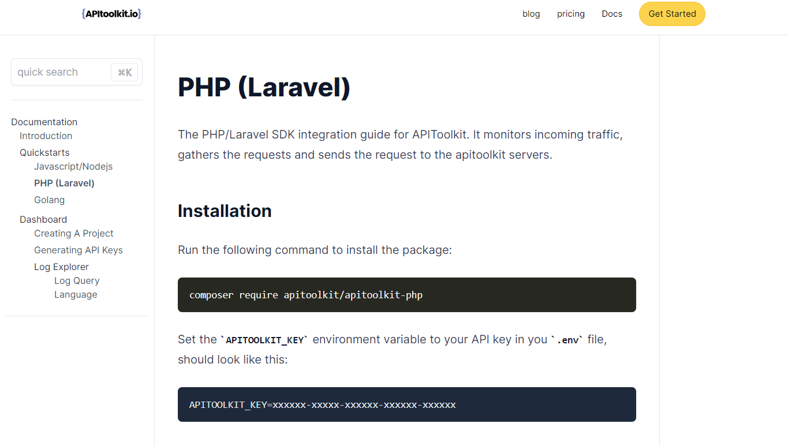The width and height of the screenshot is (788, 446).
Task: Open the Introduction docs page
Action: (46, 136)
